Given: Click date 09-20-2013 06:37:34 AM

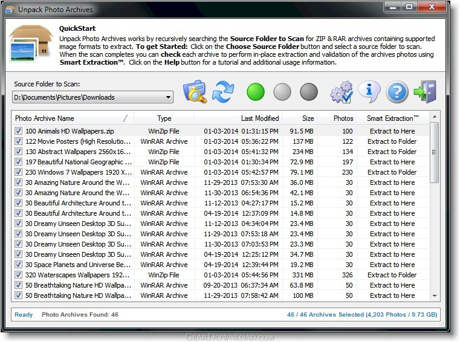Looking at the screenshot, I should point(241,285).
